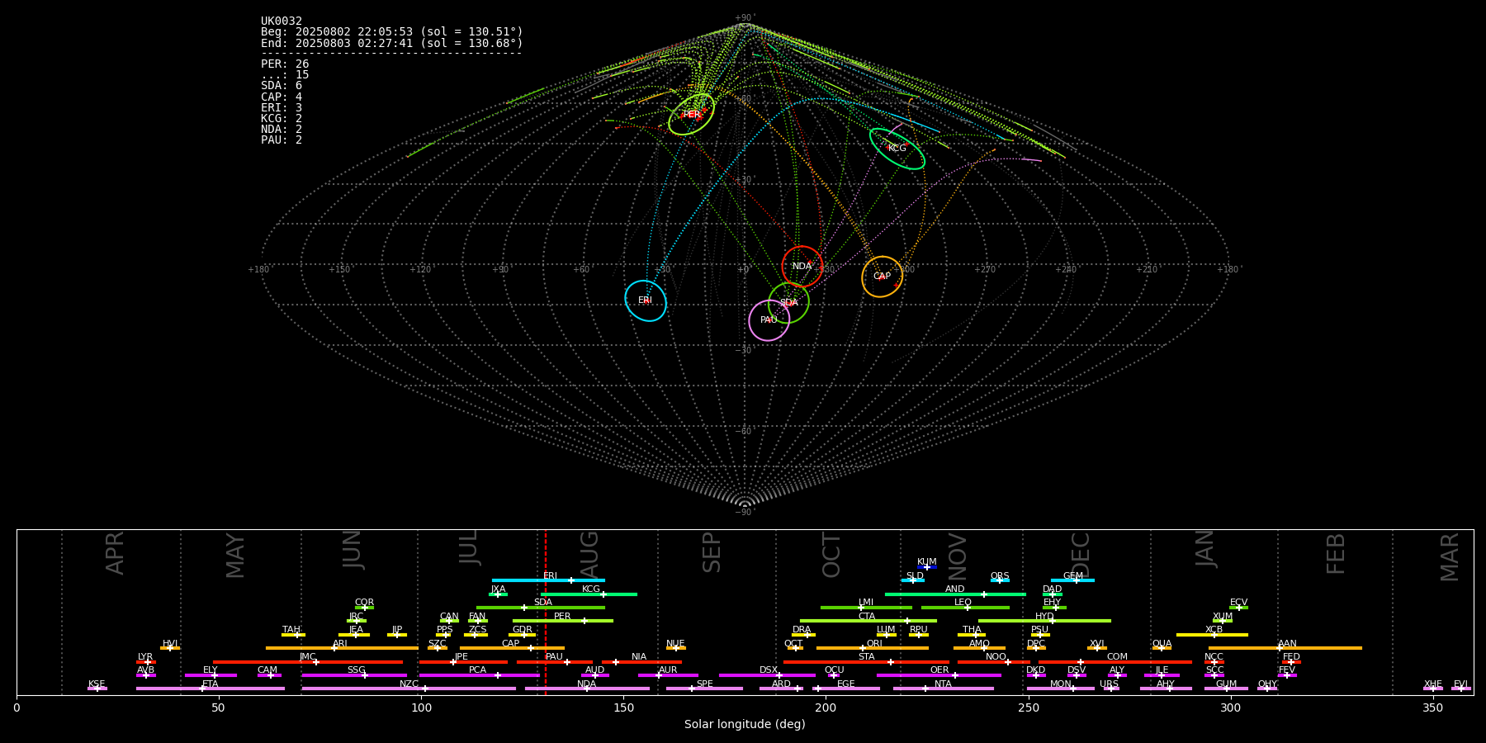Click the 'ERI: 3' count entry
The height and width of the screenshot is (743, 1486).
point(282,107)
